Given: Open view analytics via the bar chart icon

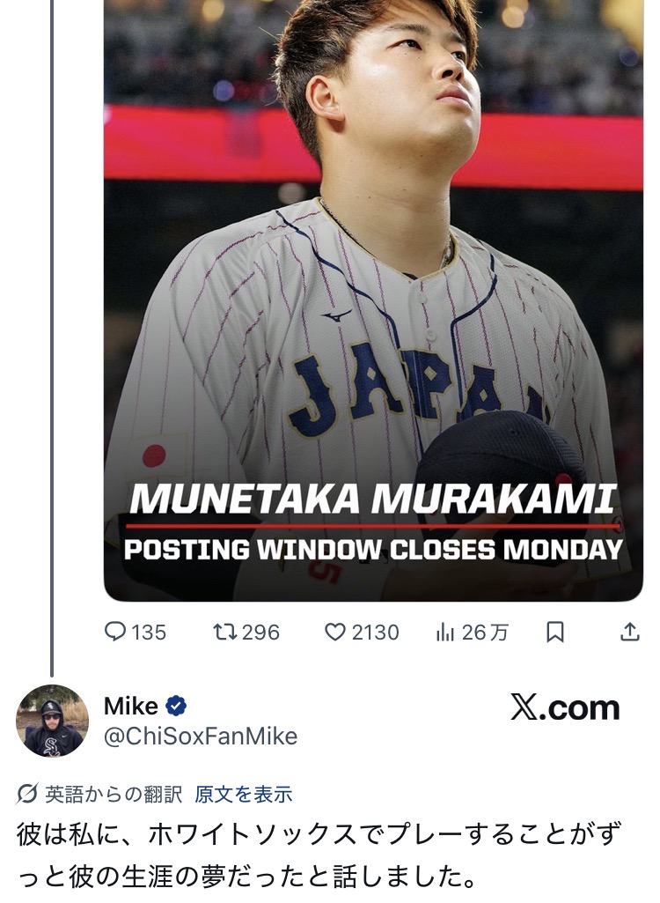Looking at the screenshot, I should coord(444,632).
